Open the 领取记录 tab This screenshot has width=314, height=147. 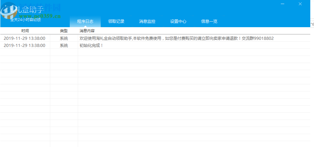(116, 22)
